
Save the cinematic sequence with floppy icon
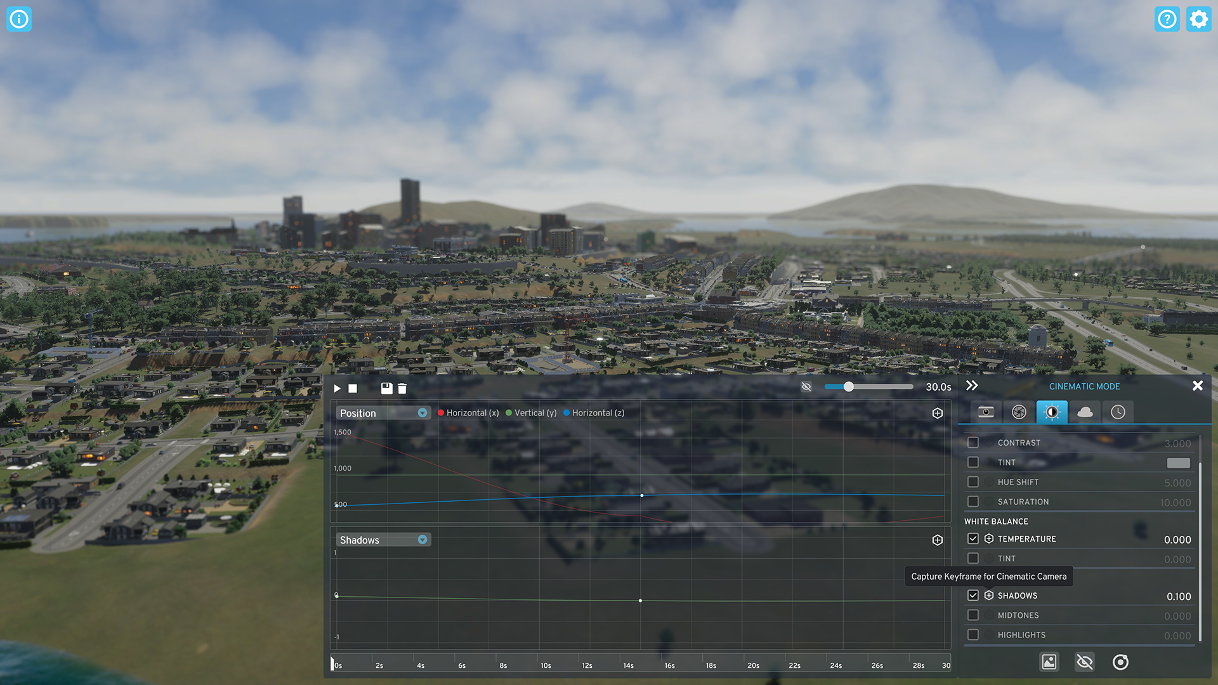[x=386, y=388]
